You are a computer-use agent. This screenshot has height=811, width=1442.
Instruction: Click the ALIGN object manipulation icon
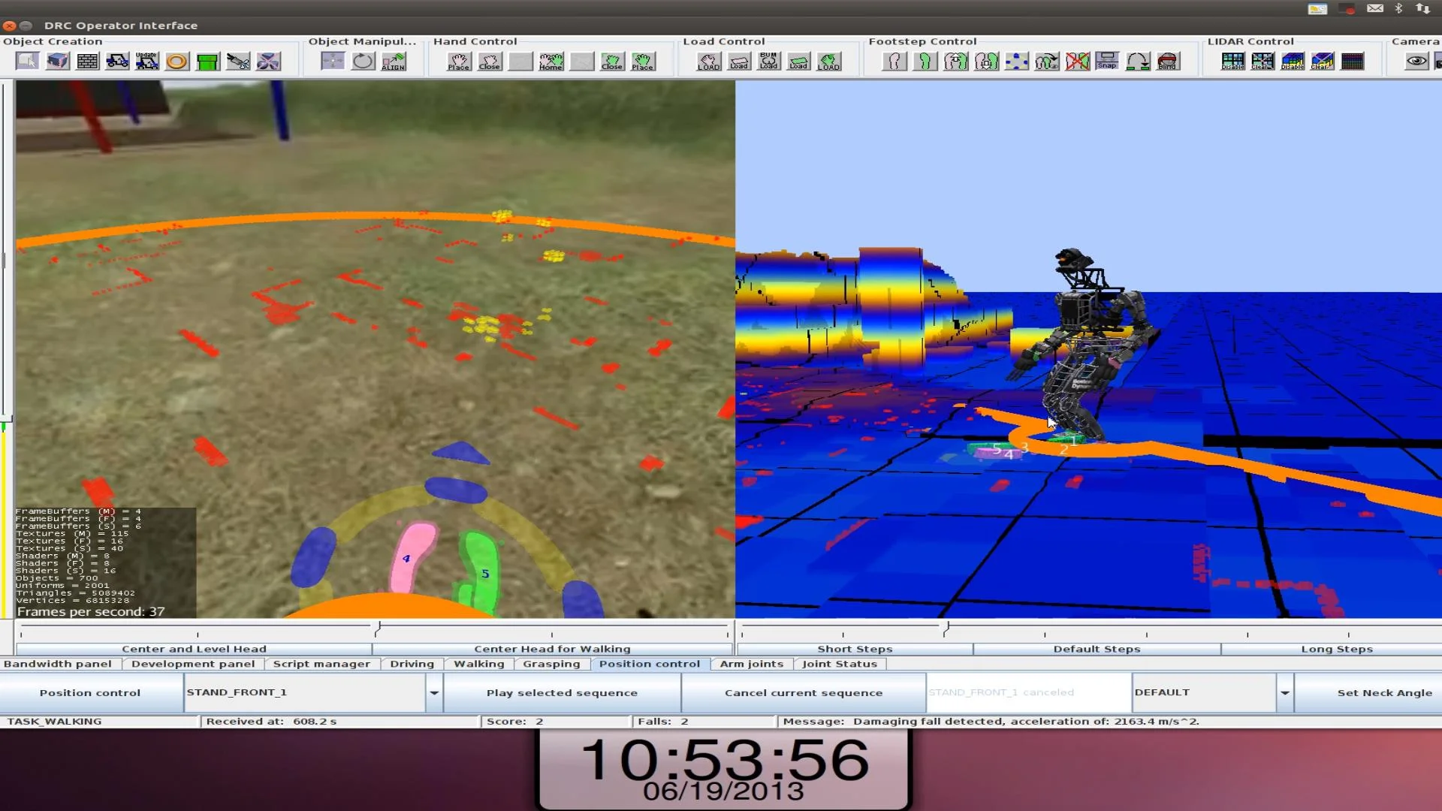click(393, 62)
